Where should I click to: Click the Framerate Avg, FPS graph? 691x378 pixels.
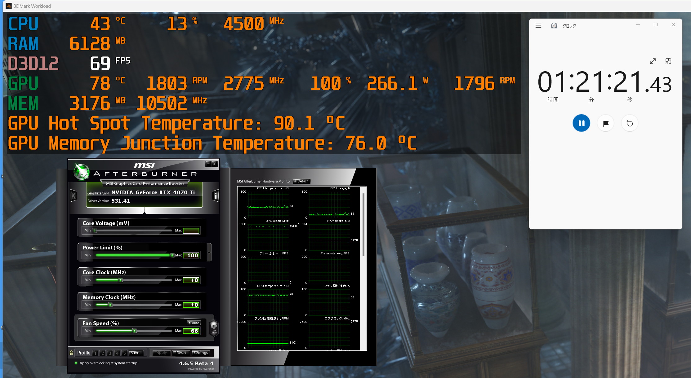[329, 270]
